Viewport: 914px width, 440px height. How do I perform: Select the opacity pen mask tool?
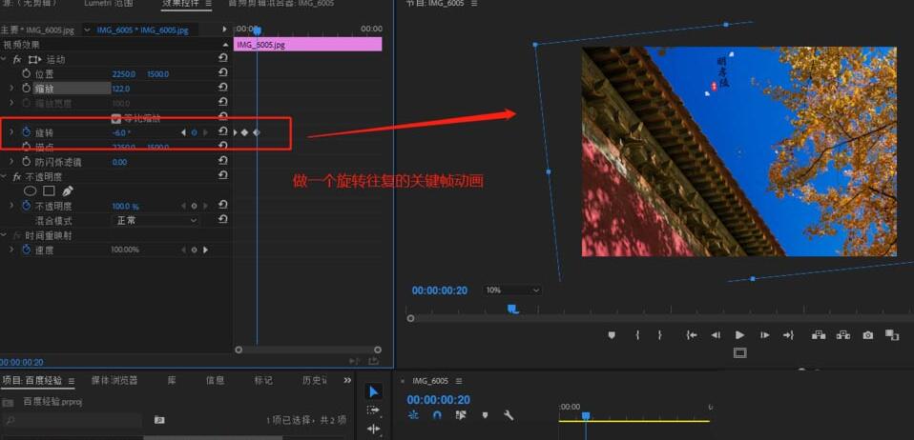pos(67,191)
